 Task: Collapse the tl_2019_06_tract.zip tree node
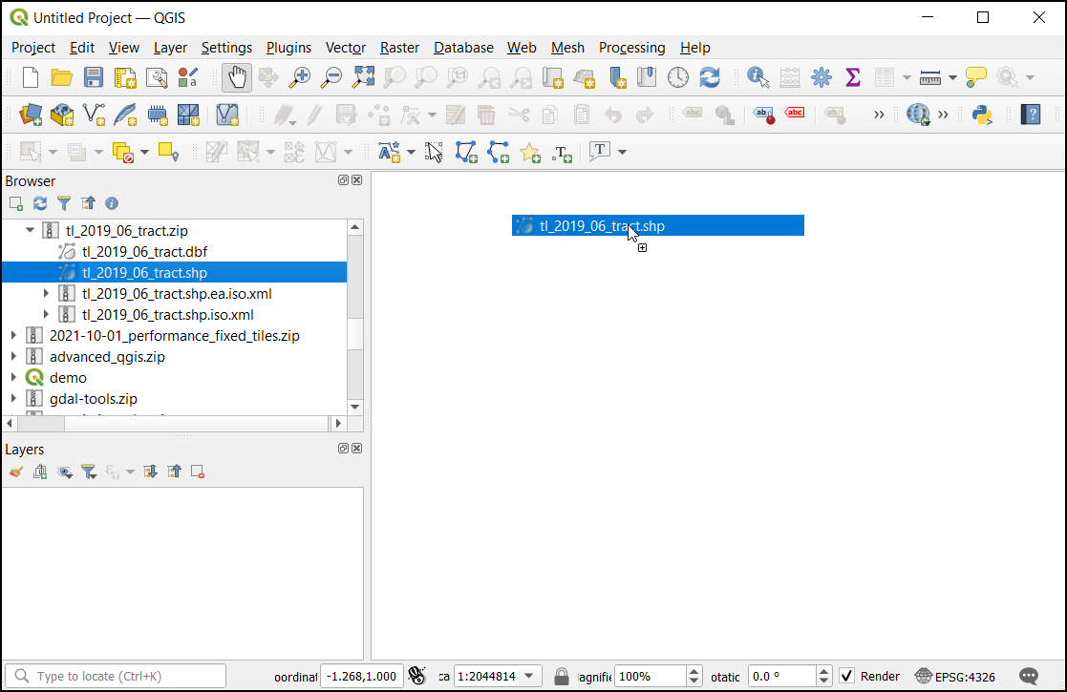[30, 230]
